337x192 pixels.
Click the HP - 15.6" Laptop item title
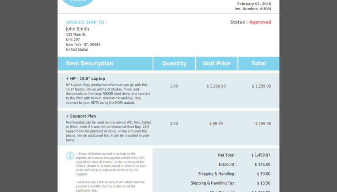click(86, 79)
